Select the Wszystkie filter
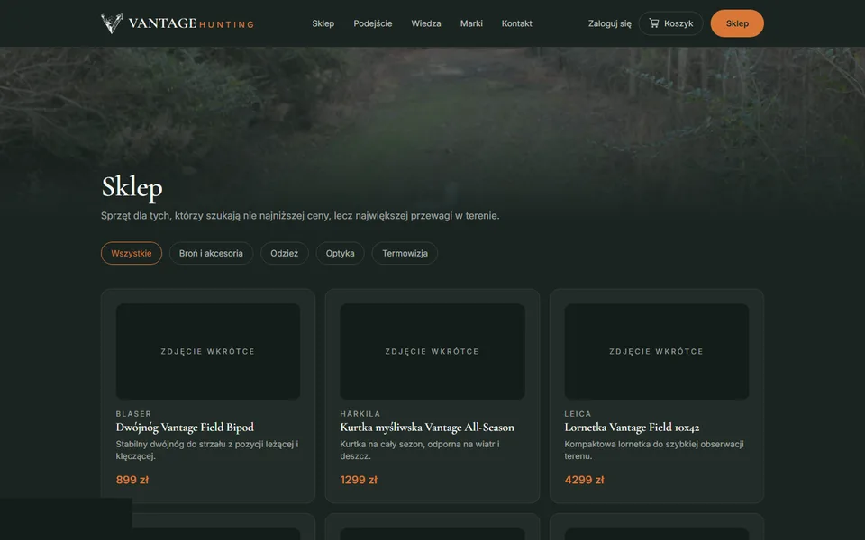The height and width of the screenshot is (540, 865). pos(132,254)
